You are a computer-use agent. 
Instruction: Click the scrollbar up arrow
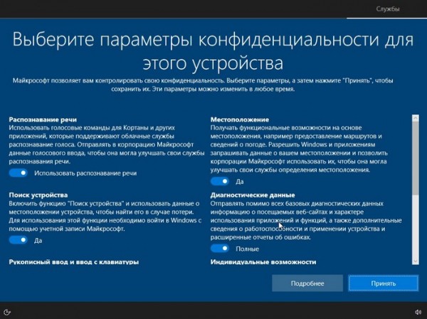[416, 118]
